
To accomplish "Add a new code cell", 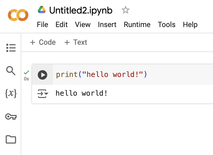I will (42, 42).
